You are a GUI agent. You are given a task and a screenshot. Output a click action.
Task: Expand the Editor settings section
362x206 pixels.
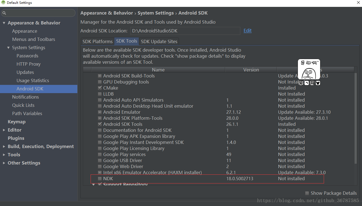(x=4, y=130)
